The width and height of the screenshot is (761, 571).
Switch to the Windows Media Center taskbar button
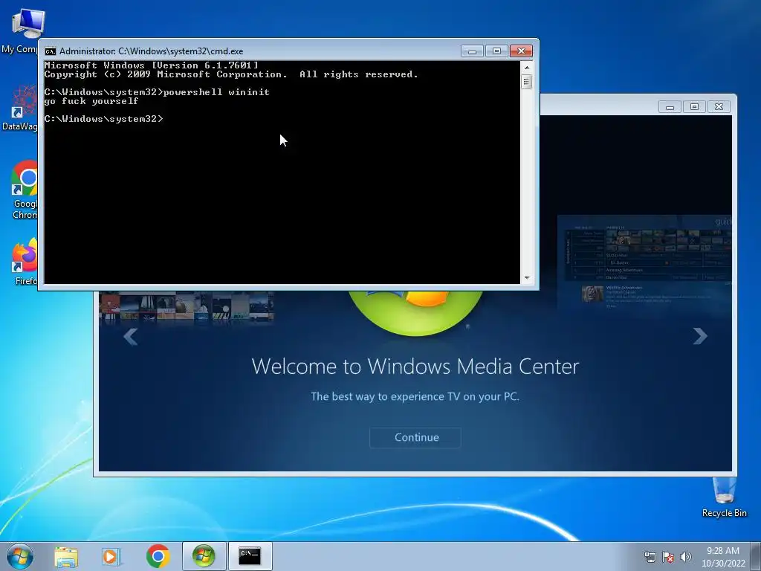[x=204, y=556]
